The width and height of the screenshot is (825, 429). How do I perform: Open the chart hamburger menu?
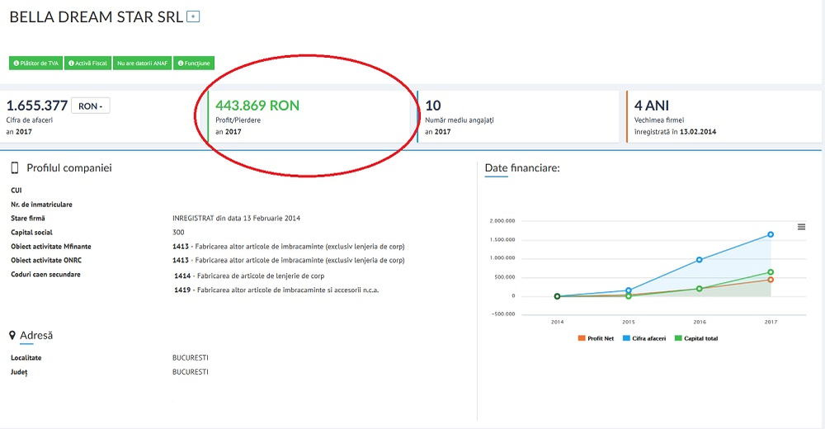[801, 227]
